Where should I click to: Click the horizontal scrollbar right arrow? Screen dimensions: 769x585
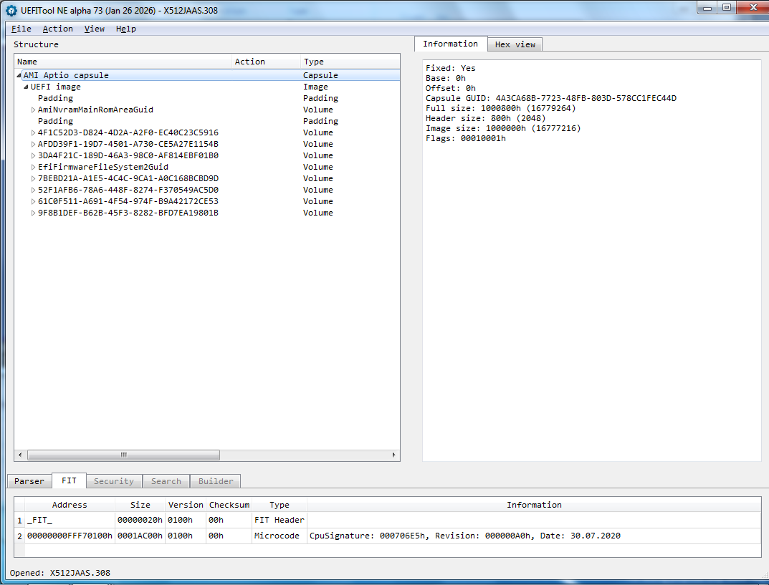coord(393,455)
